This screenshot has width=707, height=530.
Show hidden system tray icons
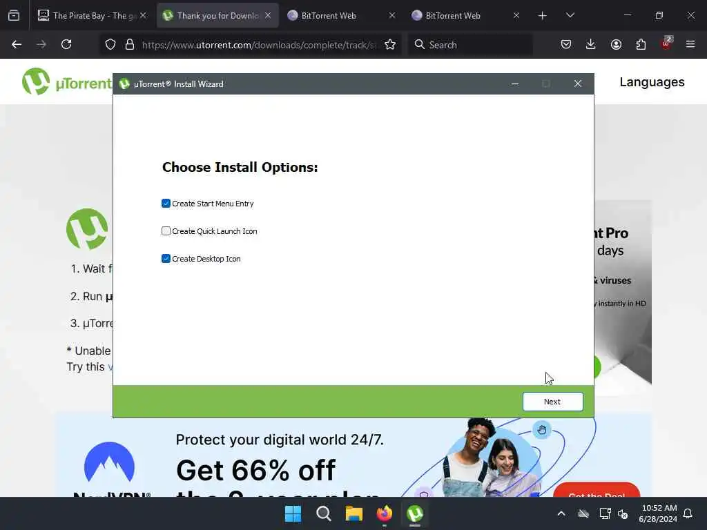coord(561,513)
